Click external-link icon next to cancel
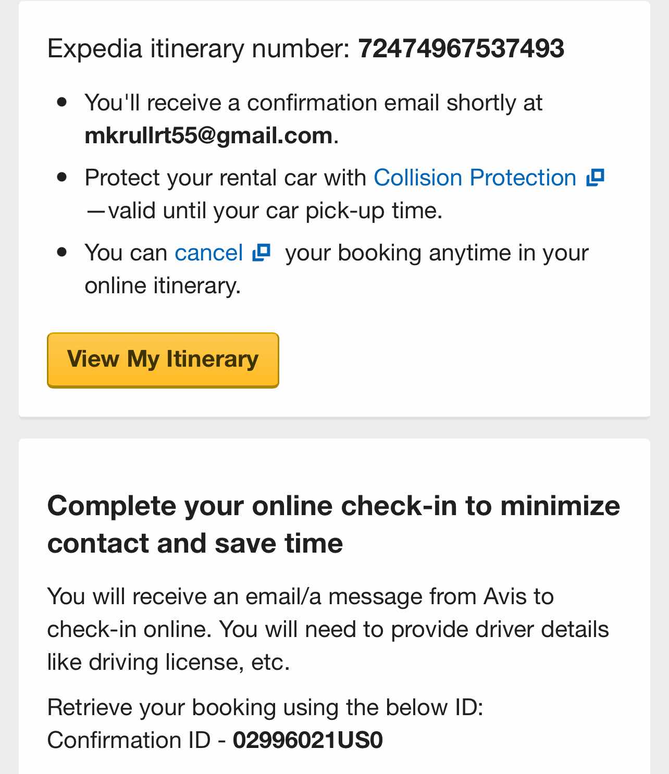 click(x=262, y=253)
